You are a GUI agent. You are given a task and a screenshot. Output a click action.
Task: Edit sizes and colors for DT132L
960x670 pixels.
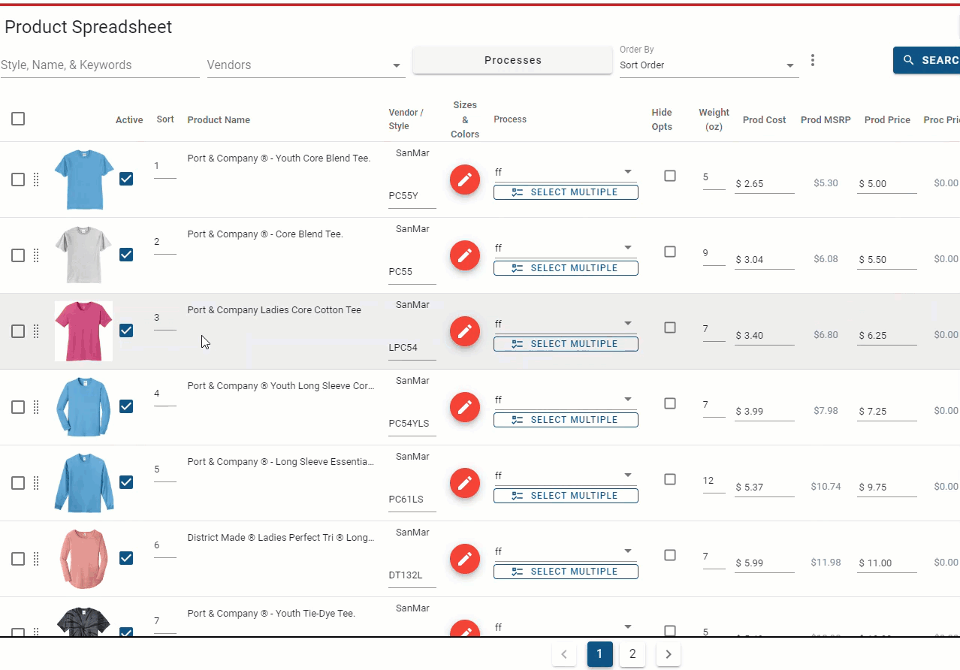465,559
